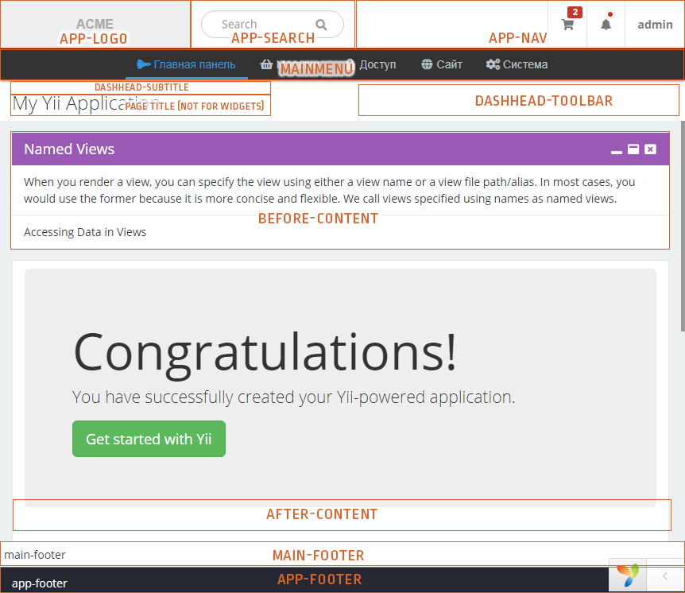
Task: Click the app-footer text
Action: [39, 583]
